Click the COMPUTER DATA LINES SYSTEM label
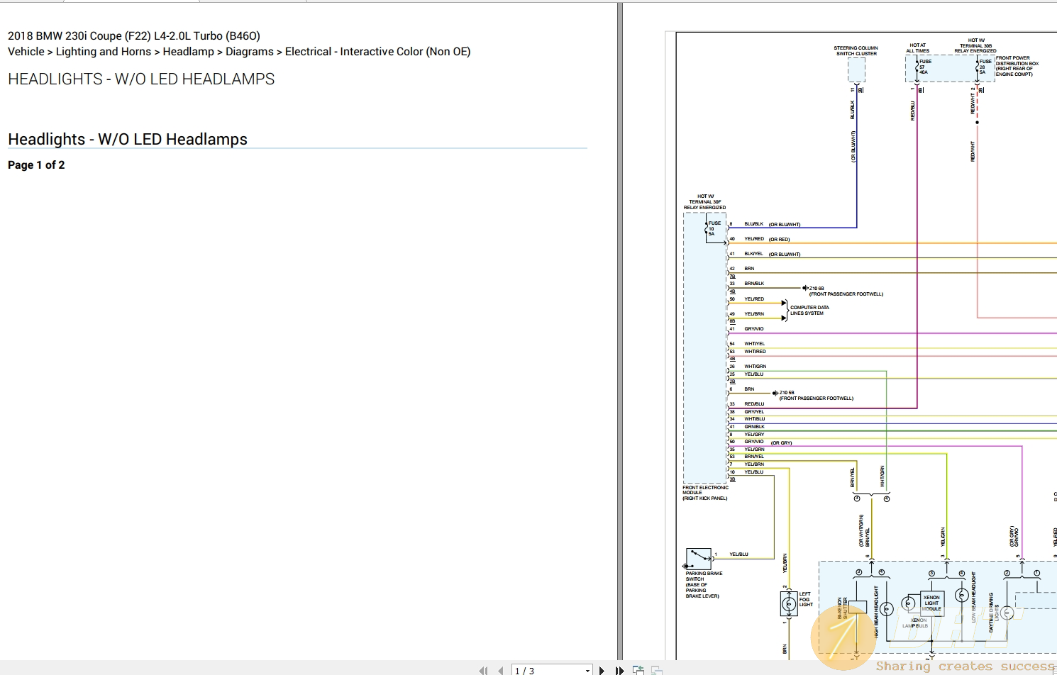The image size is (1057, 675). pyautogui.click(x=809, y=310)
